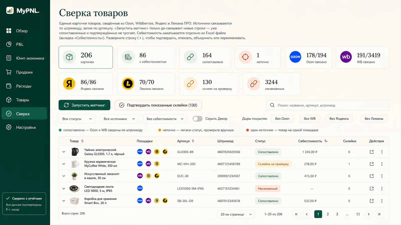Open more actions menu for Чайник row
This screenshot has height=225, width=401.
(382, 152)
